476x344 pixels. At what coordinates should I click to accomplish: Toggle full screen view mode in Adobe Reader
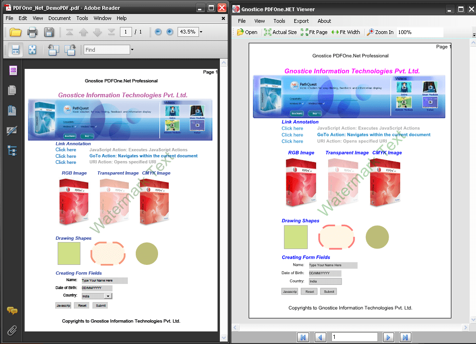32,50
